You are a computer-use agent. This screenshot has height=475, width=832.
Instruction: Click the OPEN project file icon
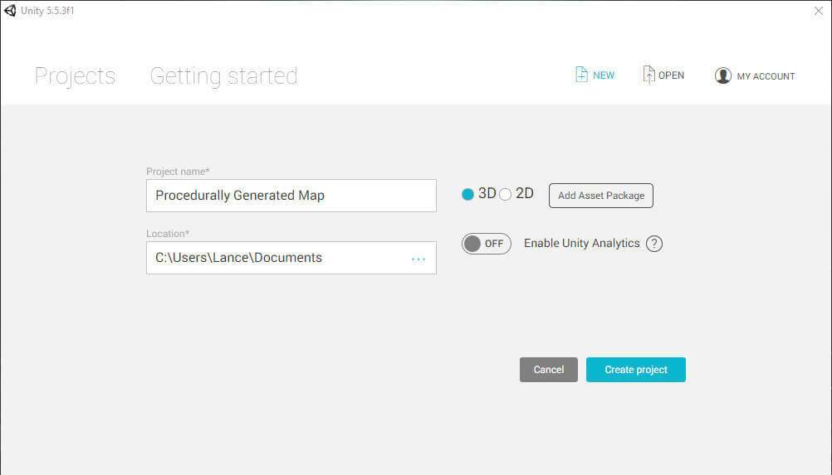tap(648, 75)
